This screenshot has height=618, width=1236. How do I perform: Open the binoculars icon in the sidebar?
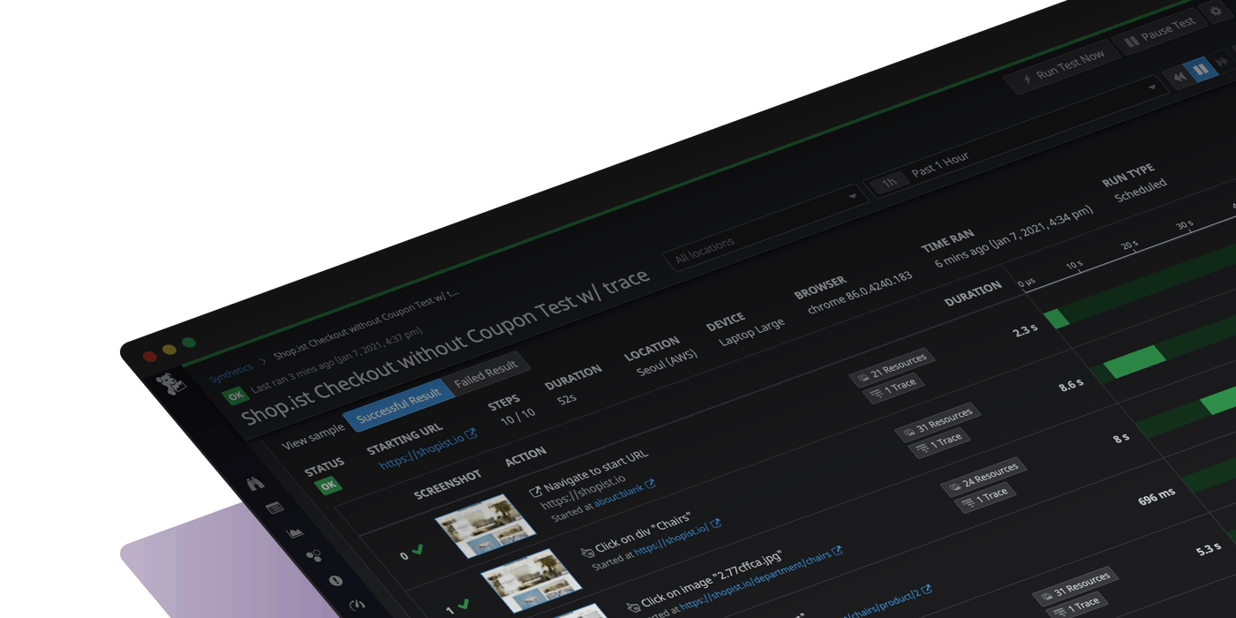click(x=256, y=482)
